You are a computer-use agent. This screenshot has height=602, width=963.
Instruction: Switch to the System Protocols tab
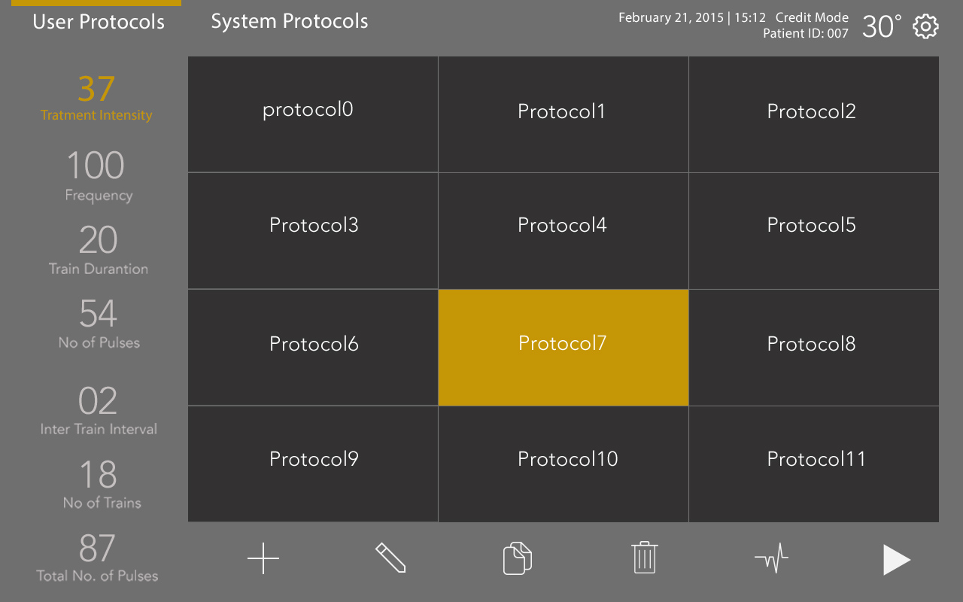click(x=290, y=22)
